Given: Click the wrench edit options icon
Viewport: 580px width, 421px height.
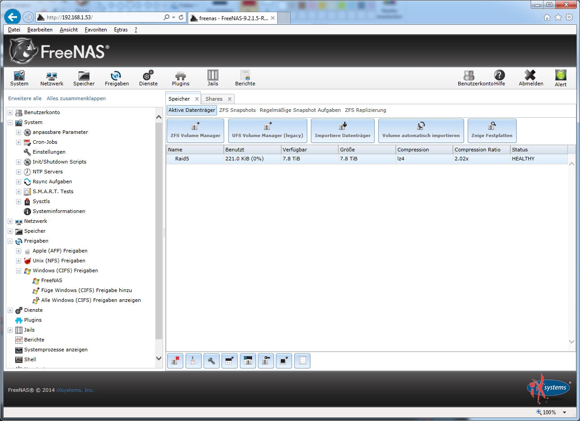Looking at the screenshot, I should [211, 361].
